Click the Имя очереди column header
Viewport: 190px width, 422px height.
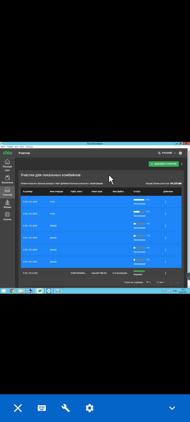[x=56, y=192]
